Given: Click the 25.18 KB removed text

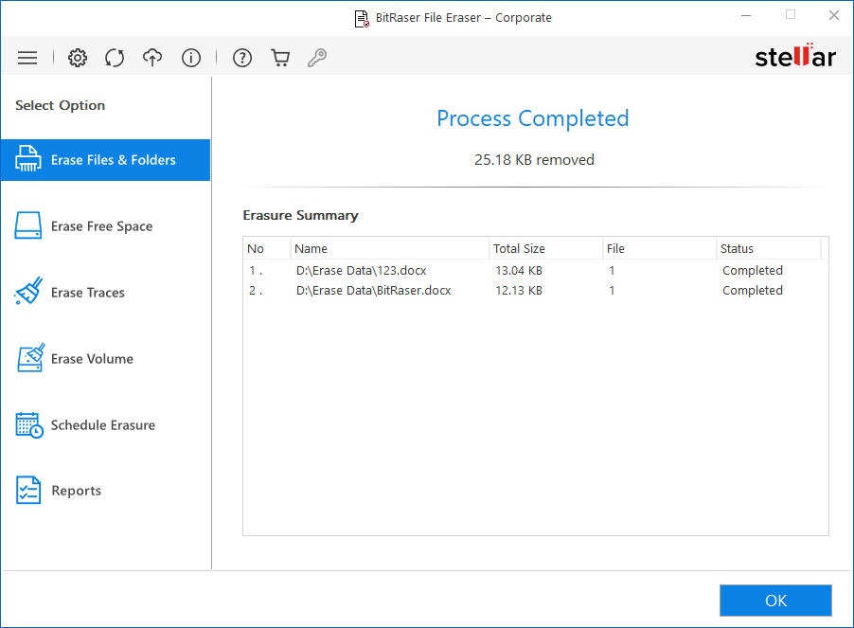Looking at the screenshot, I should 534,159.
